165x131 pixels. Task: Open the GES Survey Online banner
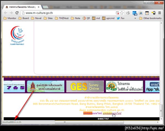click(85, 86)
